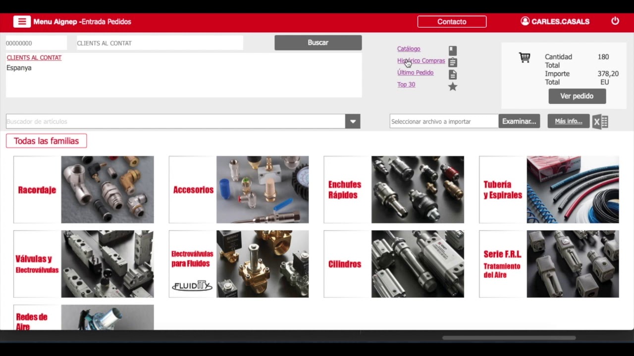Click the client code field 00000000

(36, 43)
